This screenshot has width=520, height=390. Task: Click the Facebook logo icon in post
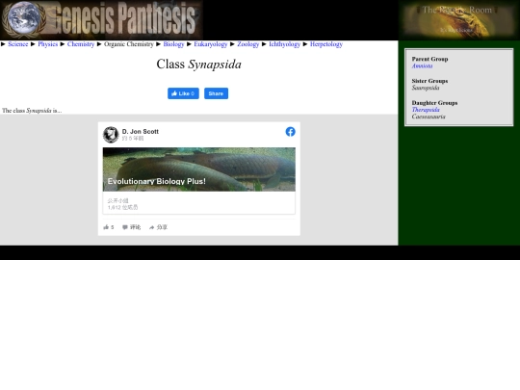(290, 132)
